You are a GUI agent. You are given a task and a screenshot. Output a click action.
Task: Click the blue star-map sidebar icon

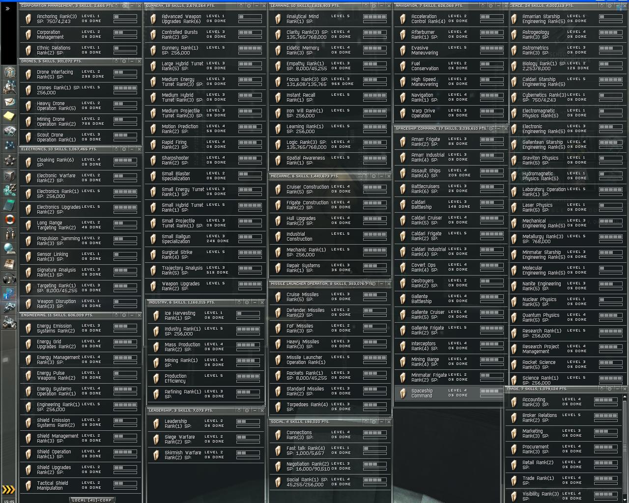tap(9, 146)
